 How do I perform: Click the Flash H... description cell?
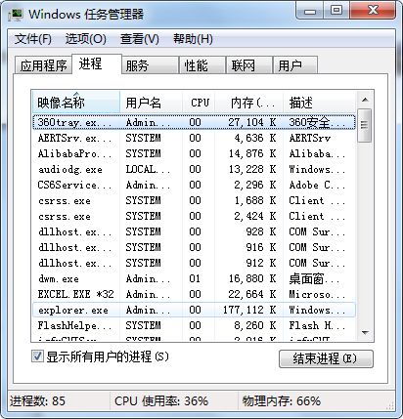pyautogui.click(x=317, y=325)
